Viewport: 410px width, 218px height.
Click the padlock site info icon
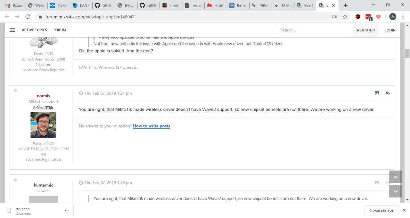[40, 17]
